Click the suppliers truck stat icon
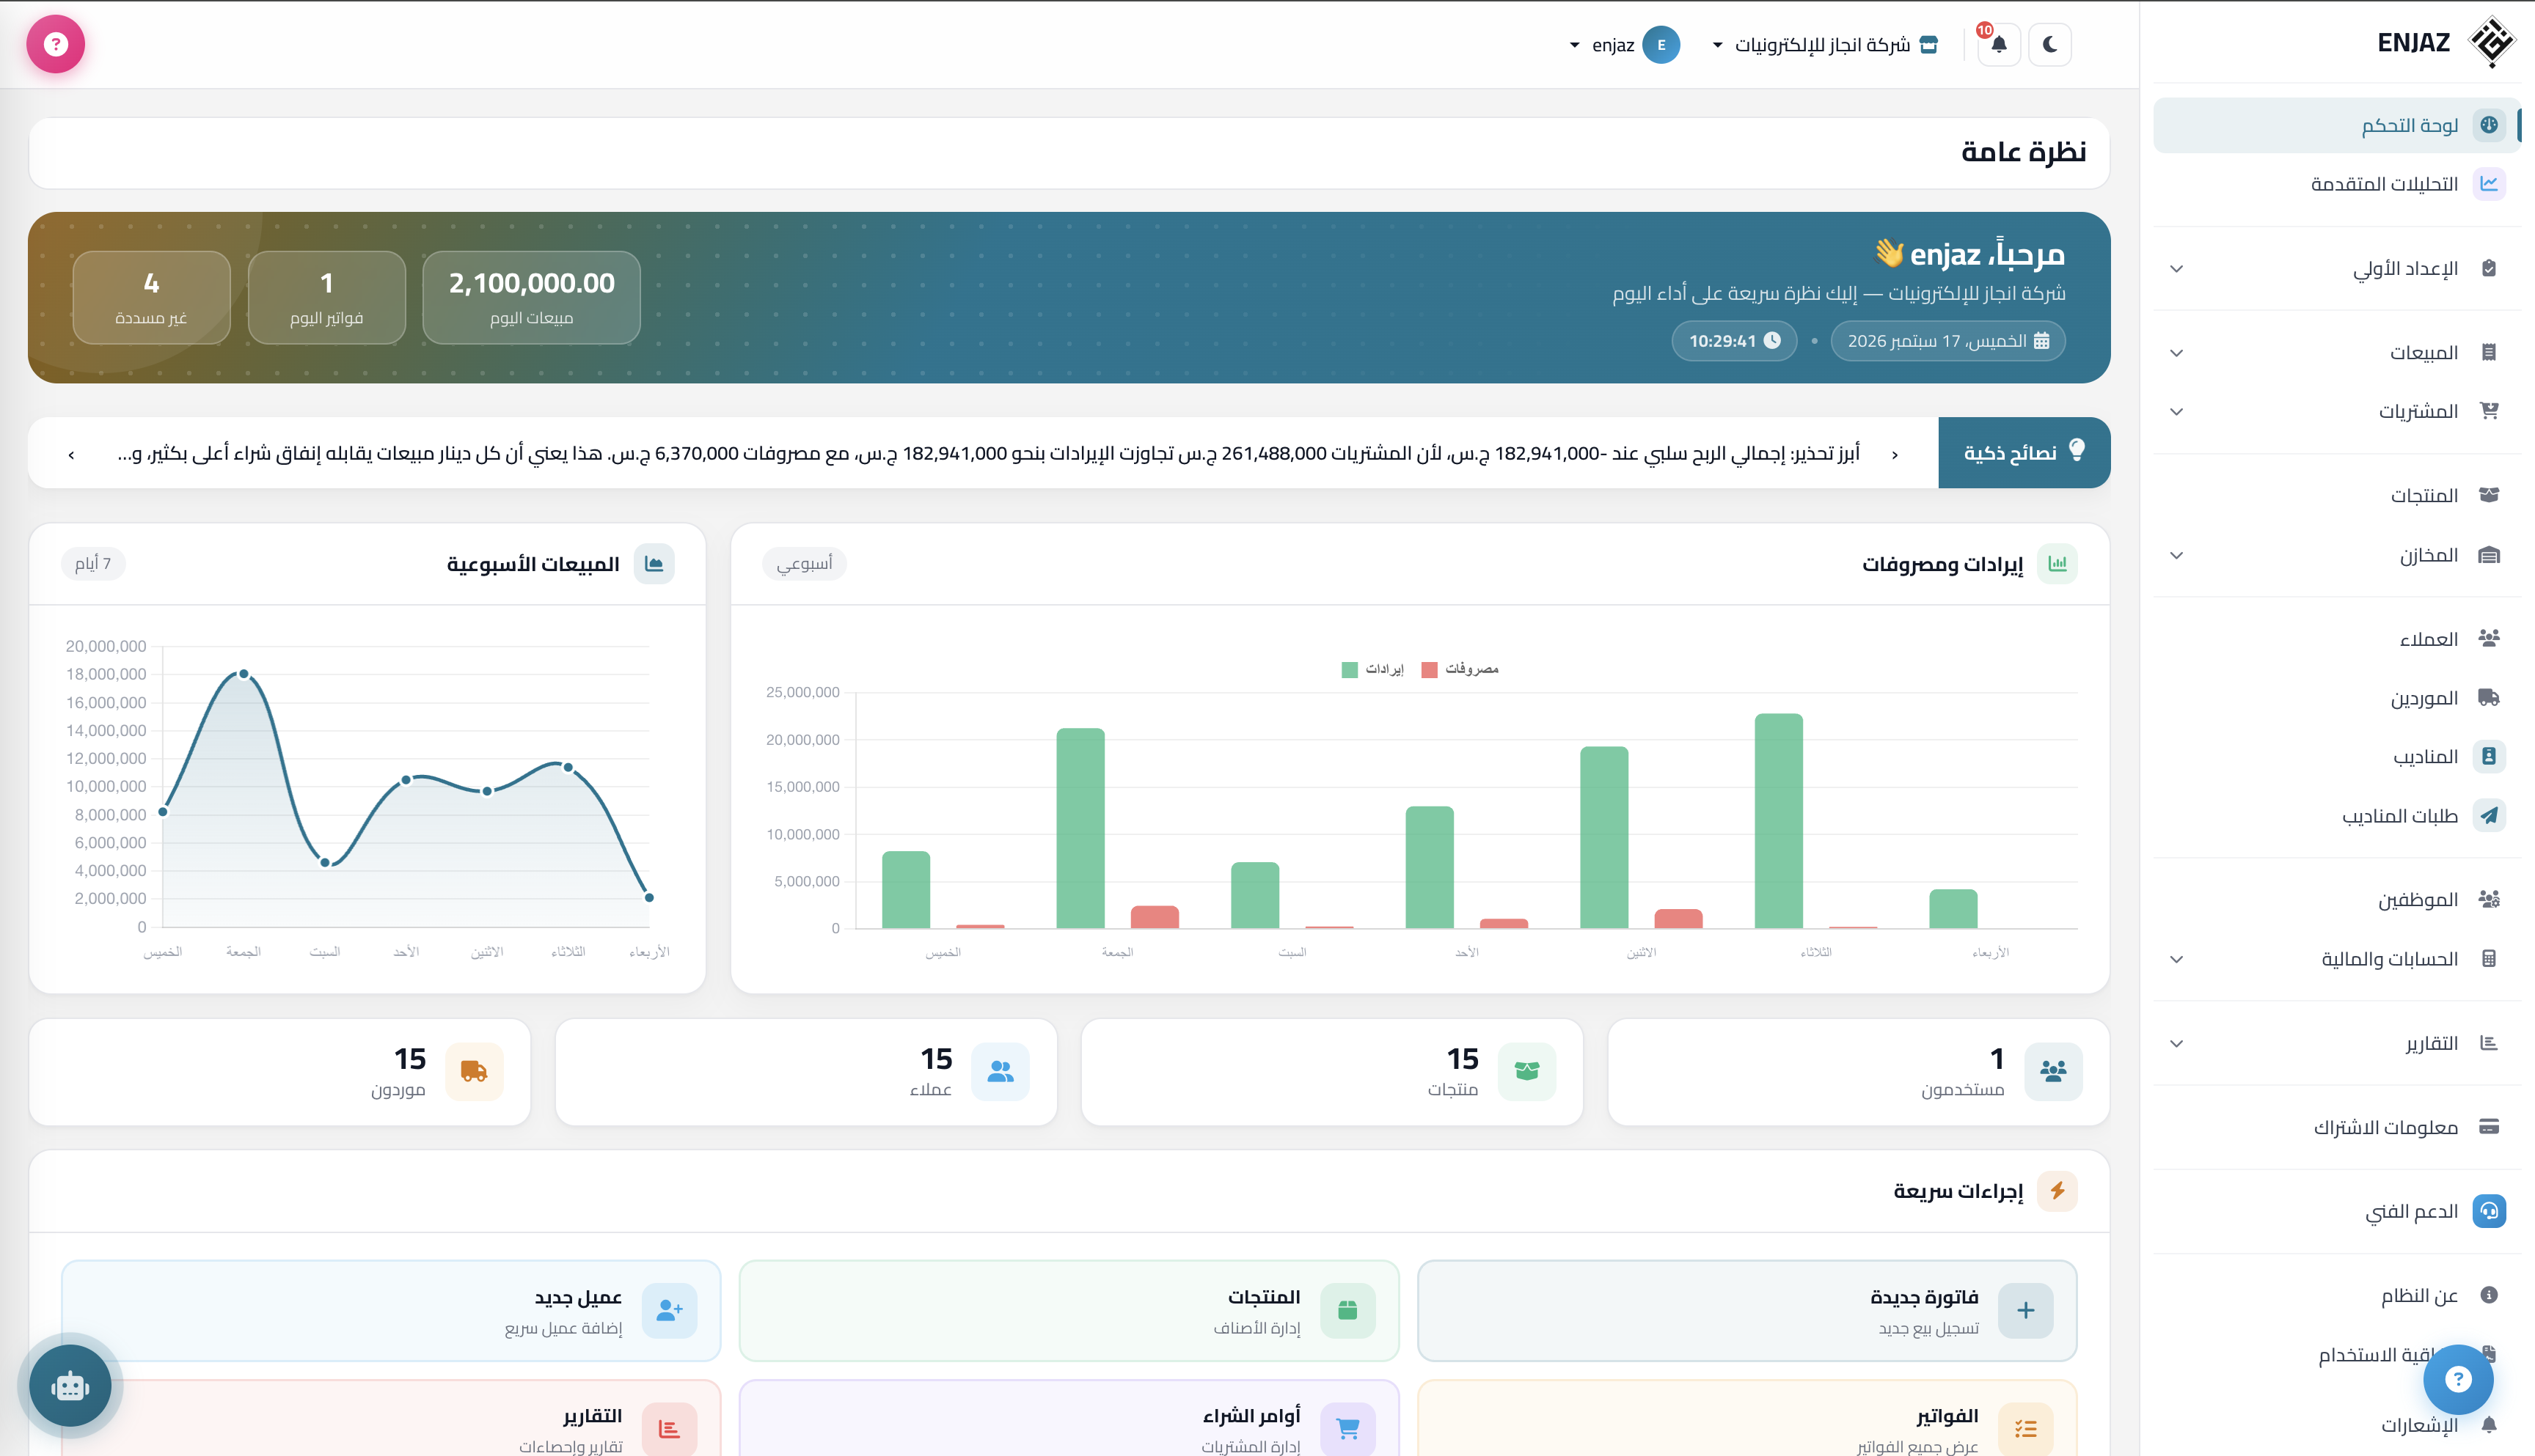This screenshot has width=2535, height=1456. coord(474,1071)
